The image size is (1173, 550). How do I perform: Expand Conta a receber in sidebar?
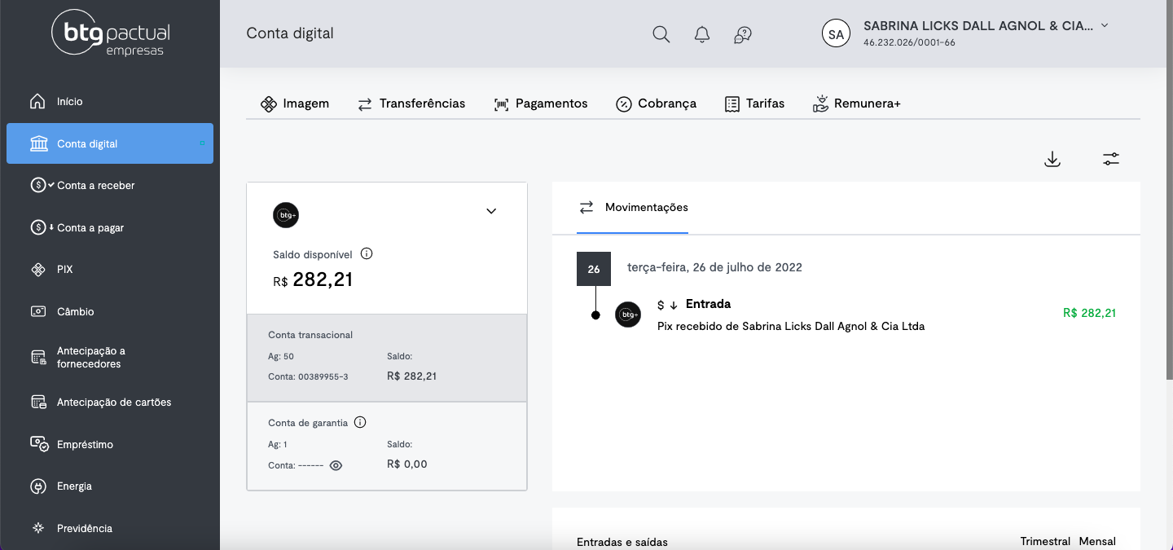(x=95, y=186)
